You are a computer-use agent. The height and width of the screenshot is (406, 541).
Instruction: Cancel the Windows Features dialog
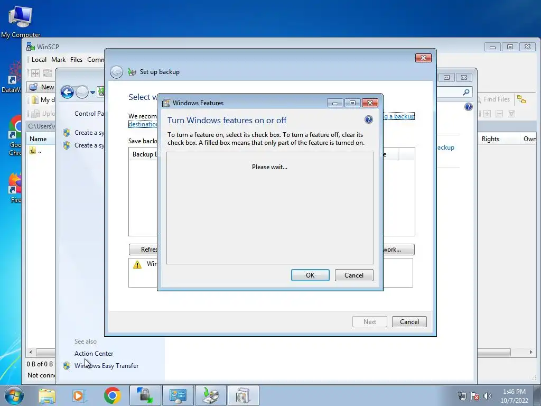click(353, 275)
